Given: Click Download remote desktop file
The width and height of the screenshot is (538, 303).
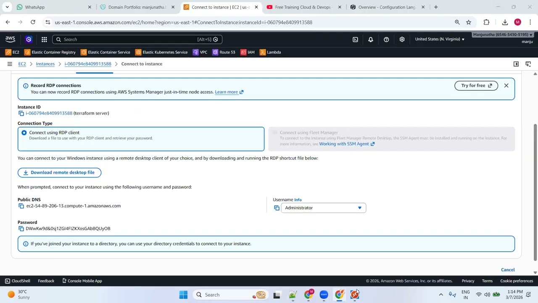Looking at the screenshot, I should pyautogui.click(x=59, y=173).
